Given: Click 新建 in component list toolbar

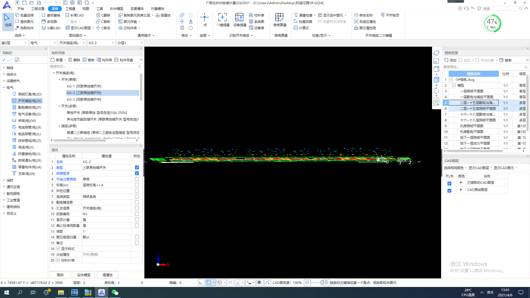Looking at the screenshot, I should coord(57,60).
